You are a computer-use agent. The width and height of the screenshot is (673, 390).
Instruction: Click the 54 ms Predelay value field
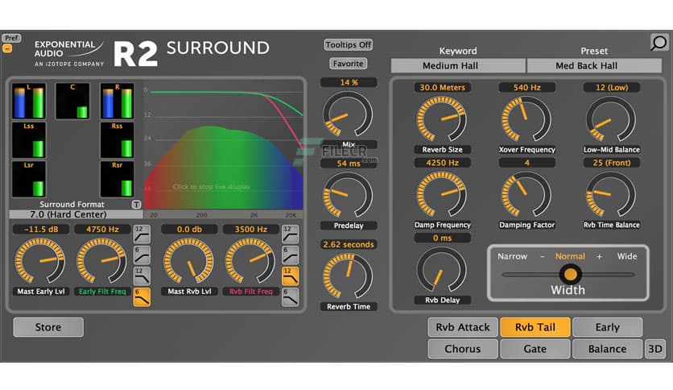click(x=349, y=164)
